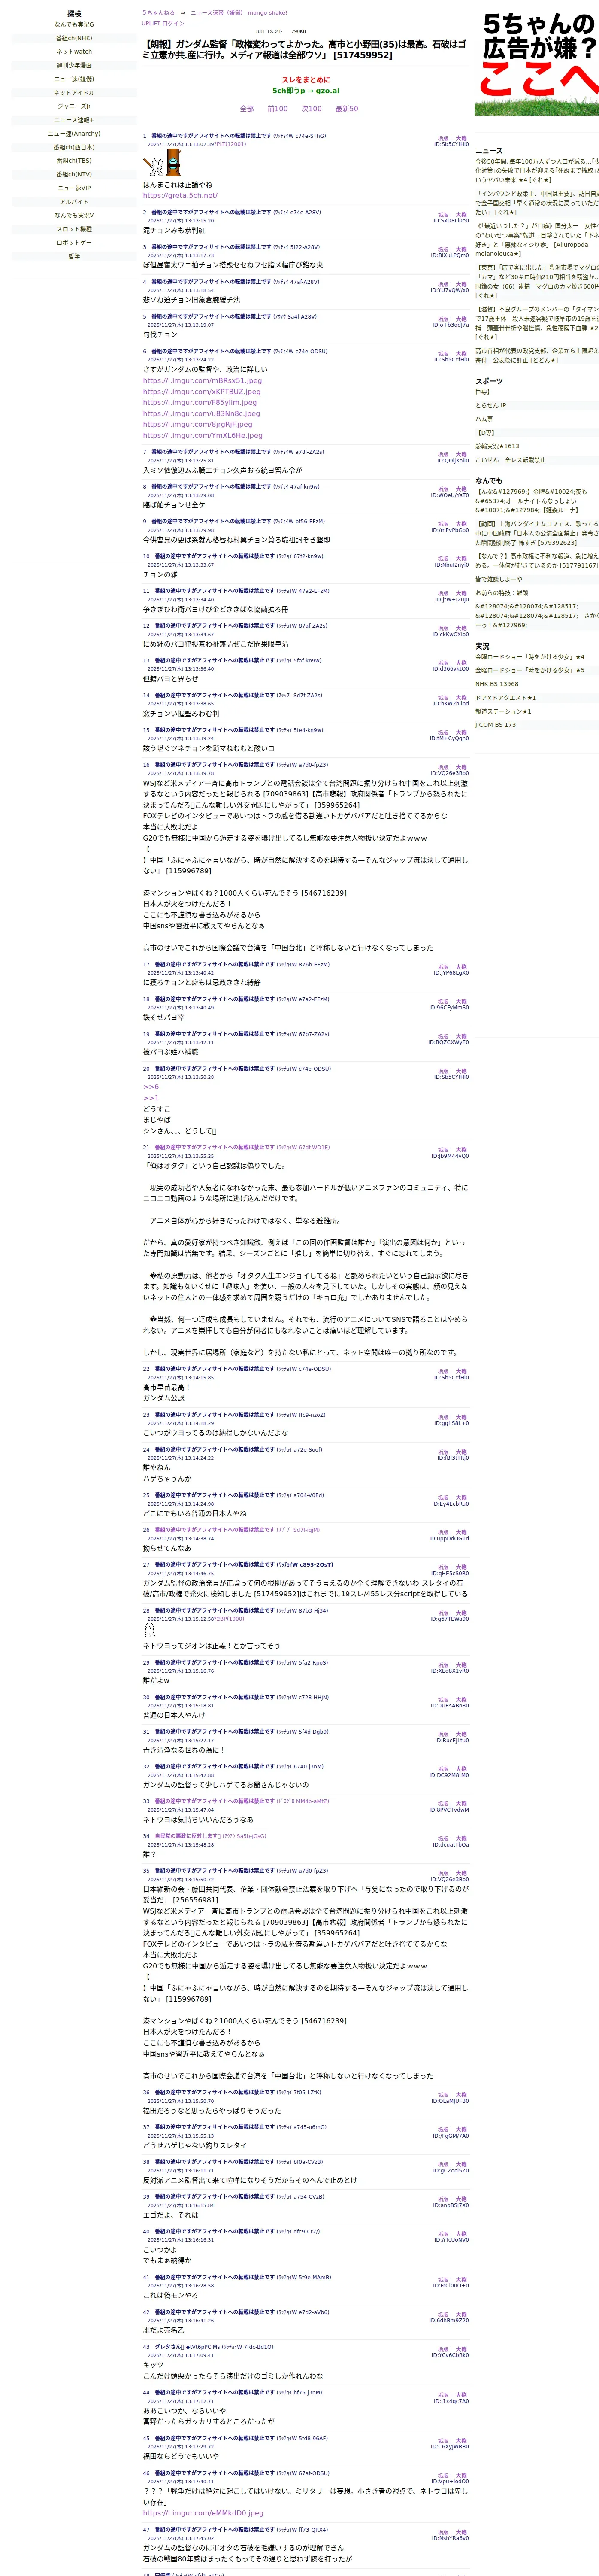Click the >>6 anchor in post 20
This screenshot has width=599, height=2576.
[151, 1087]
